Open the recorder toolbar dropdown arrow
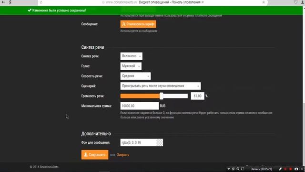Screen dimensions: 305x172 pos(229,169)
